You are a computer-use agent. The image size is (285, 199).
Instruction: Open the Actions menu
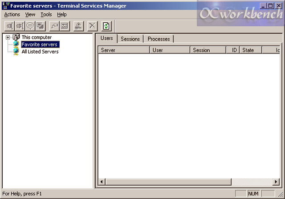[x=12, y=14]
